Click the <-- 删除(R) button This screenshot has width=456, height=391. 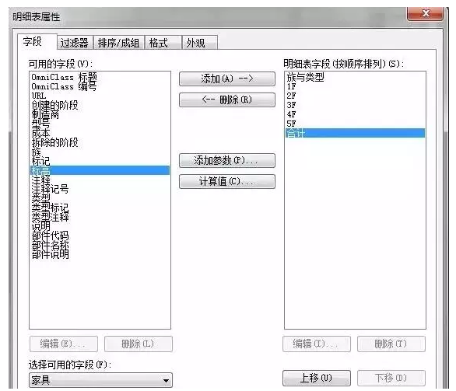pyautogui.click(x=227, y=99)
